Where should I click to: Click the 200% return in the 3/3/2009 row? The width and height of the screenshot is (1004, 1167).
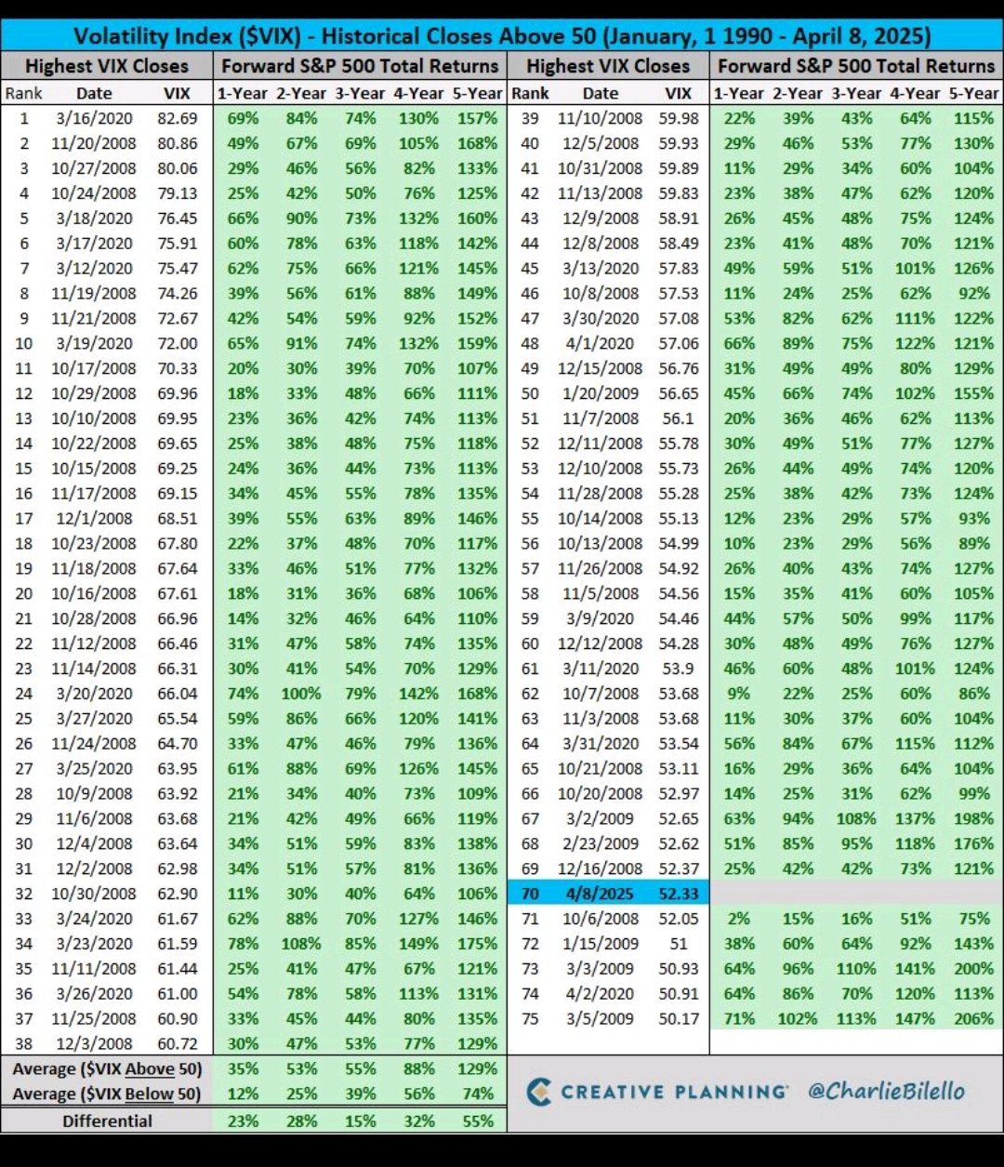(973, 968)
